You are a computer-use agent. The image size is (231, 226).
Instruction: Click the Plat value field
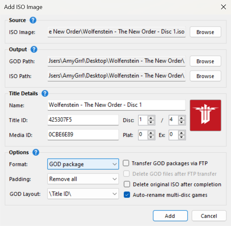(143, 135)
